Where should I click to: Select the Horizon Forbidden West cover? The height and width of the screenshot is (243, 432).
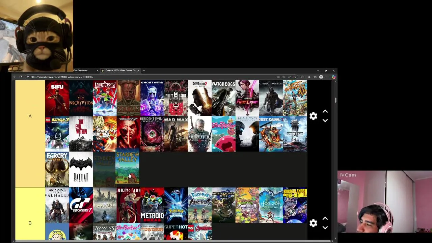pyautogui.click(x=271, y=206)
